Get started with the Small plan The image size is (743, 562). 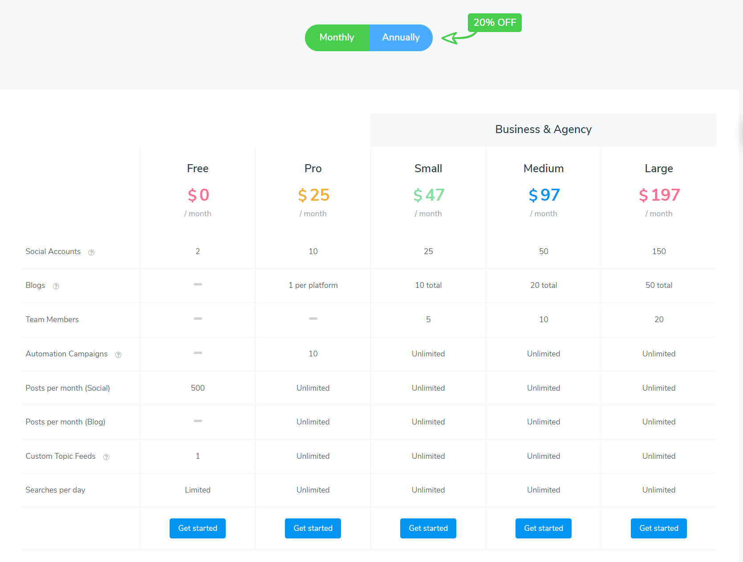(428, 528)
